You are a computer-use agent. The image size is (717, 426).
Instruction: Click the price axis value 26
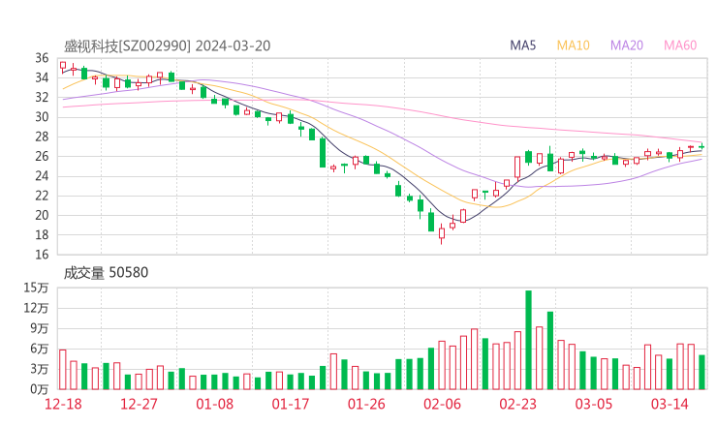[42, 156]
